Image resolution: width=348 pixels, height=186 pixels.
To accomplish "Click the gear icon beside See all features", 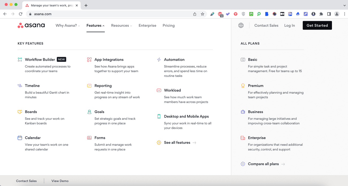I will pyautogui.click(x=159, y=143).
